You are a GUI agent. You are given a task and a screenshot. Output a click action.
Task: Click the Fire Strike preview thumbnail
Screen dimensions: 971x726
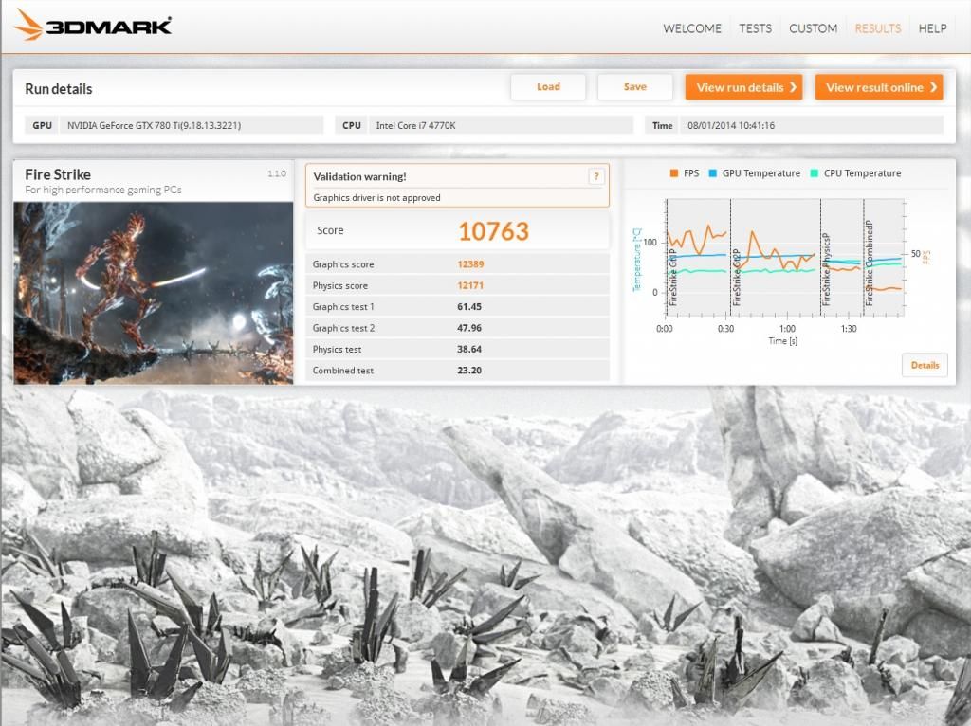(x=153, y=293)
